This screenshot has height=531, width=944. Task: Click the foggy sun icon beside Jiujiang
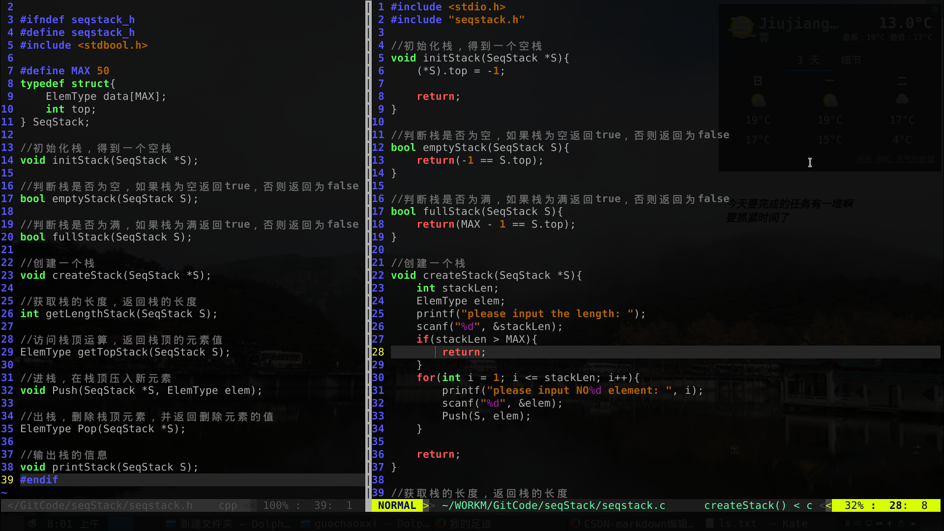[x=741, y=27]
